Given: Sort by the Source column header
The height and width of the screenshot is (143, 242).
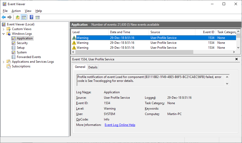Looking at the screenshot, I should (172, 32).
